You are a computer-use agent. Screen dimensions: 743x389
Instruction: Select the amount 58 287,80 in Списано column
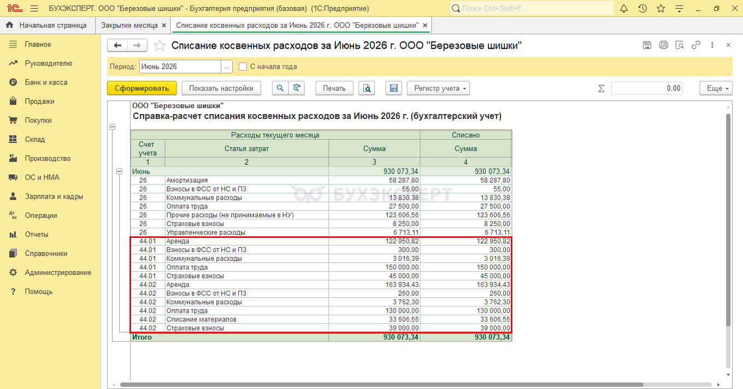(465, 180)
